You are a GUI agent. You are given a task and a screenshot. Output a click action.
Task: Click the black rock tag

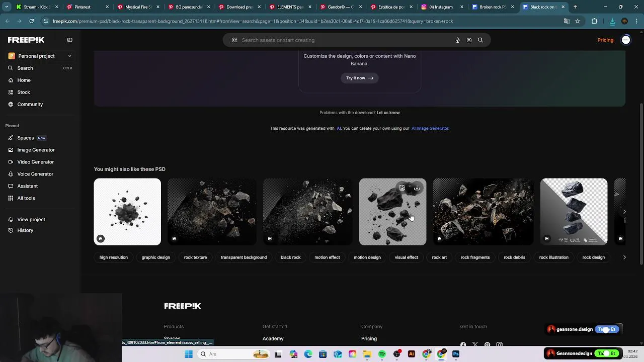click(290, 257)
